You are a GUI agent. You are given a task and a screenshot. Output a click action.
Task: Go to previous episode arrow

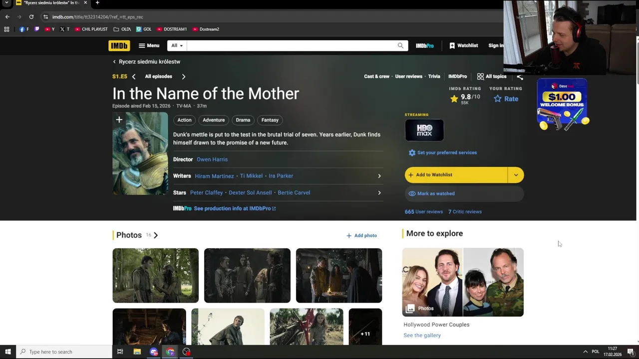133,77
